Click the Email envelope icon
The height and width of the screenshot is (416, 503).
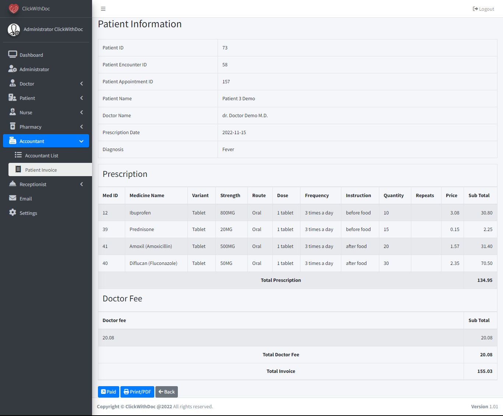(13, 198)
